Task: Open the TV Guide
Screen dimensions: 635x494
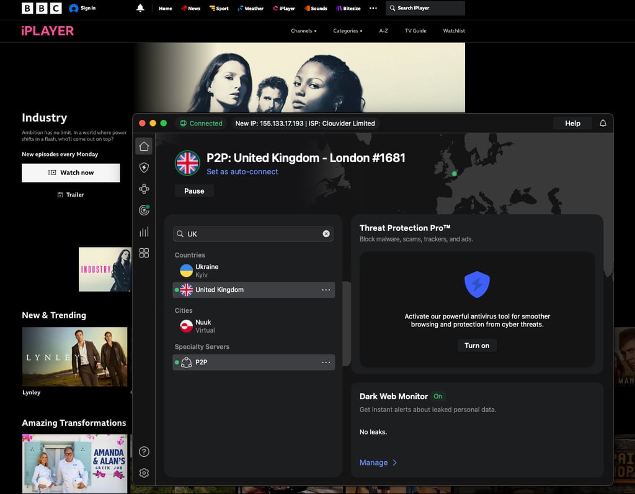Action: (x=415, y=31)
